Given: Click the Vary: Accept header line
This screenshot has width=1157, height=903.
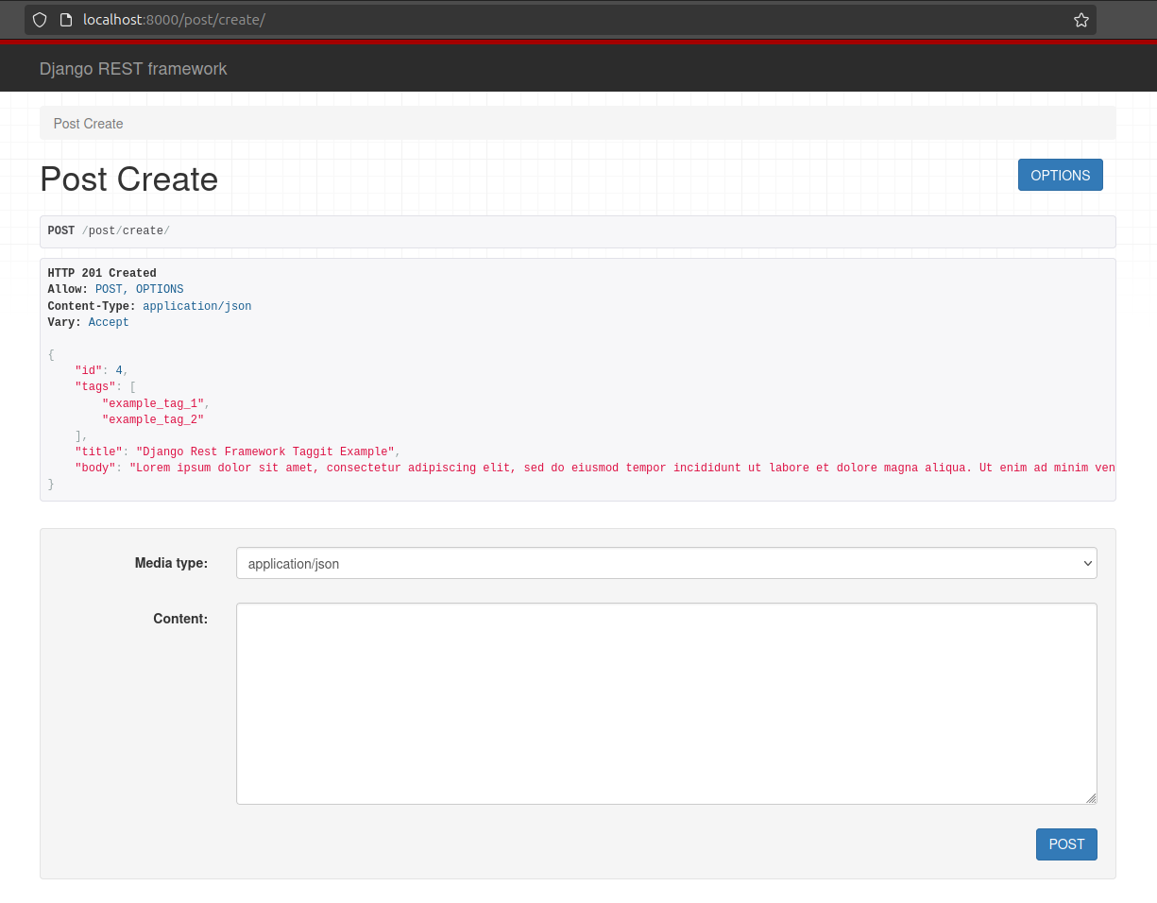Looking at the screenshot, I should click(x=88, y=322).
